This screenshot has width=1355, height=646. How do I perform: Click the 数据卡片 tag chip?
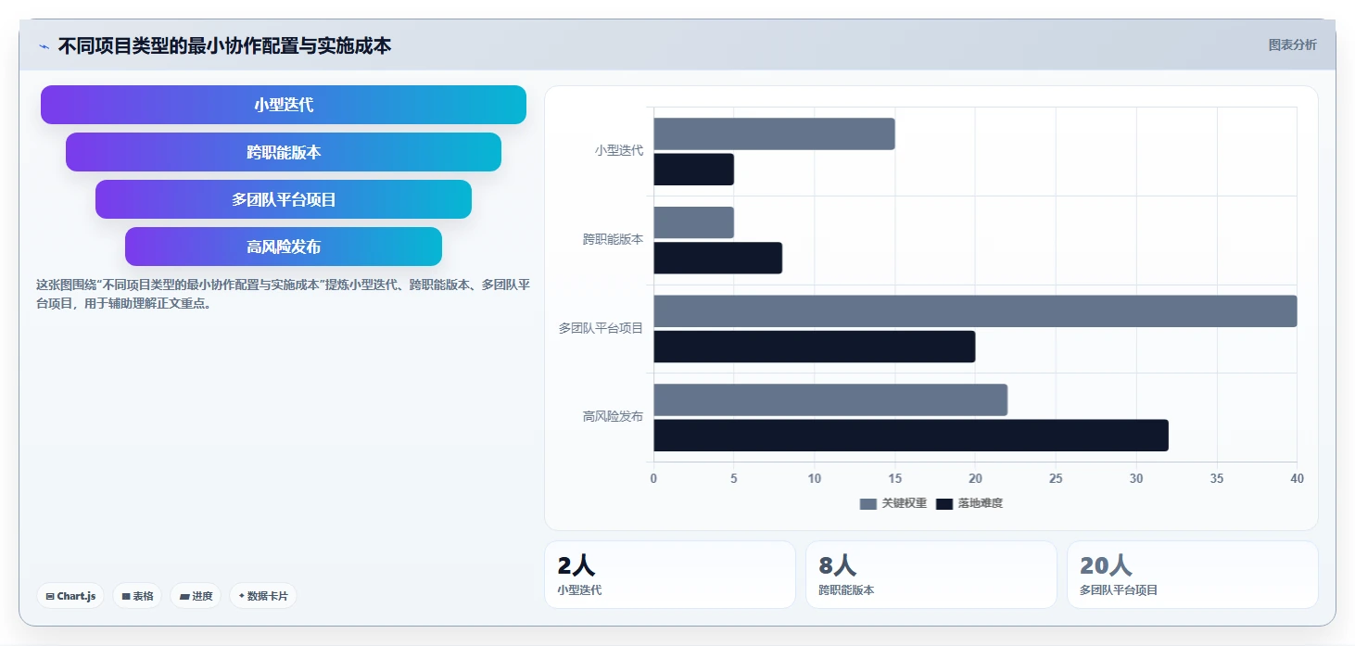[263, 596]
